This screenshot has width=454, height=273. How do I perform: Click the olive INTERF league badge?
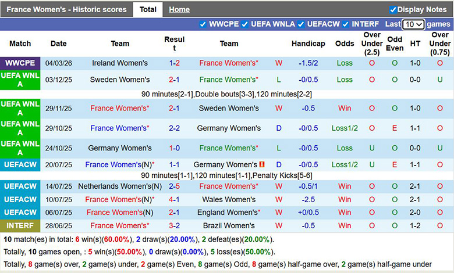tap(20, 225)
